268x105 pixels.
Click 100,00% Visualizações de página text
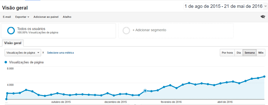[x=38, y=32]
